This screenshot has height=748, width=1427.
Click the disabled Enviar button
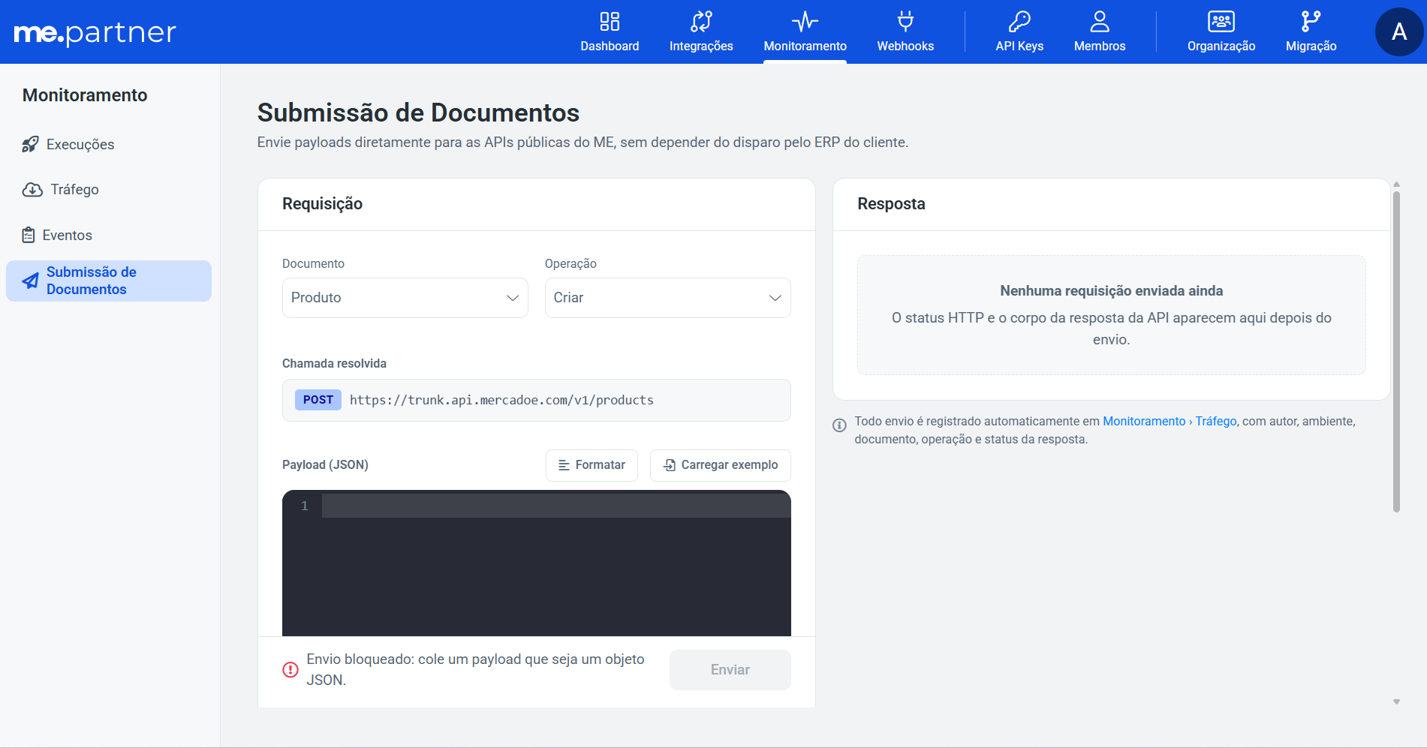pyautogui.click(x=730, y=670)
